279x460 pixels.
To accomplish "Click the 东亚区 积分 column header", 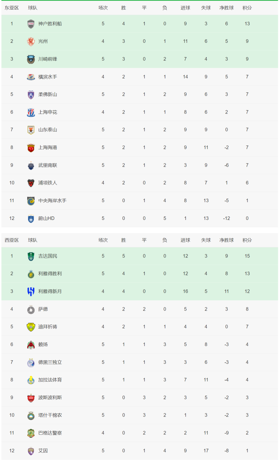I will click(x=247, y=8).
